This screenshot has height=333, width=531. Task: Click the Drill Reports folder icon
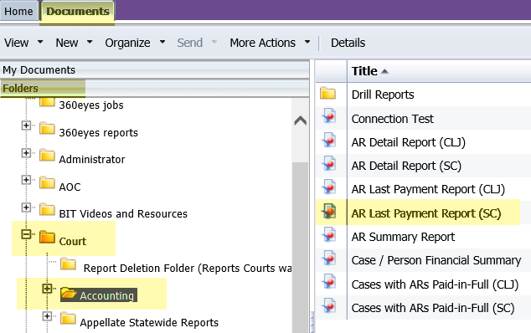327,93
